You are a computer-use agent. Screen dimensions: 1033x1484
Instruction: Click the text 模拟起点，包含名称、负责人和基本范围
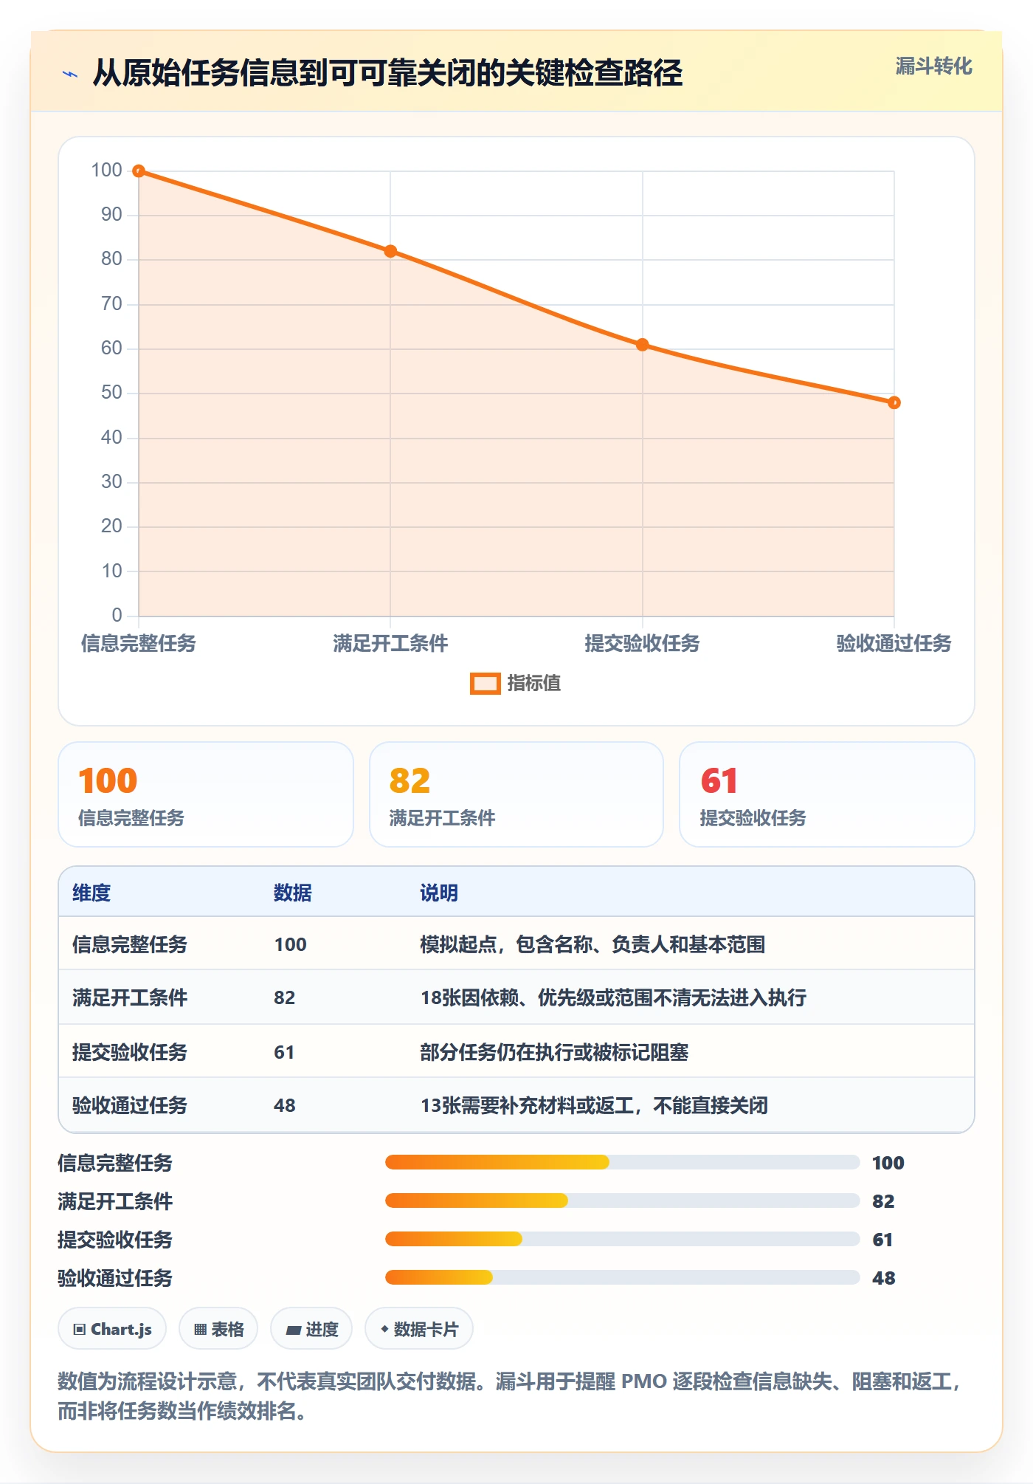(x=592, y=944)
